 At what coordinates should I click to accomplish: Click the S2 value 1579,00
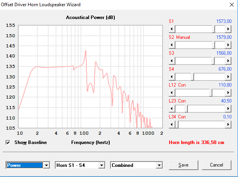[x=224, y=37]
